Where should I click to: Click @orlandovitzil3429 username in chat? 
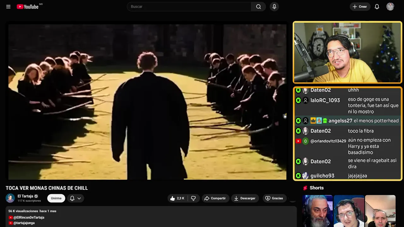(328, 141)
